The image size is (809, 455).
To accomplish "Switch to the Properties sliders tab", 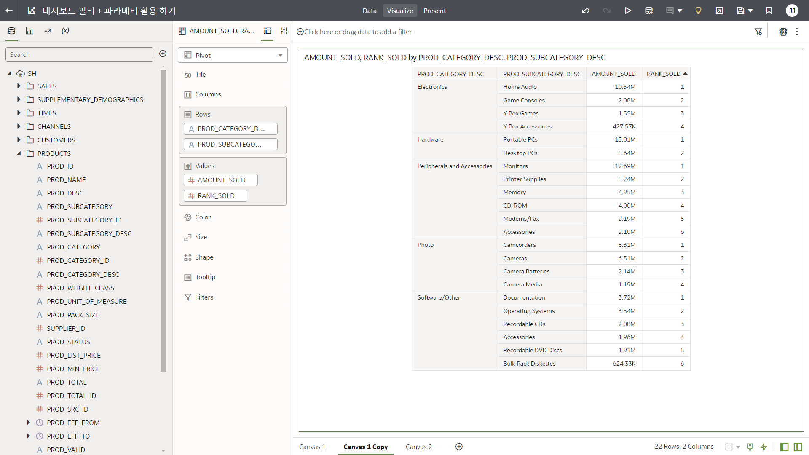I will 284,31.
